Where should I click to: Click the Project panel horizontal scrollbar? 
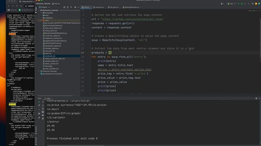click(55, 96)
